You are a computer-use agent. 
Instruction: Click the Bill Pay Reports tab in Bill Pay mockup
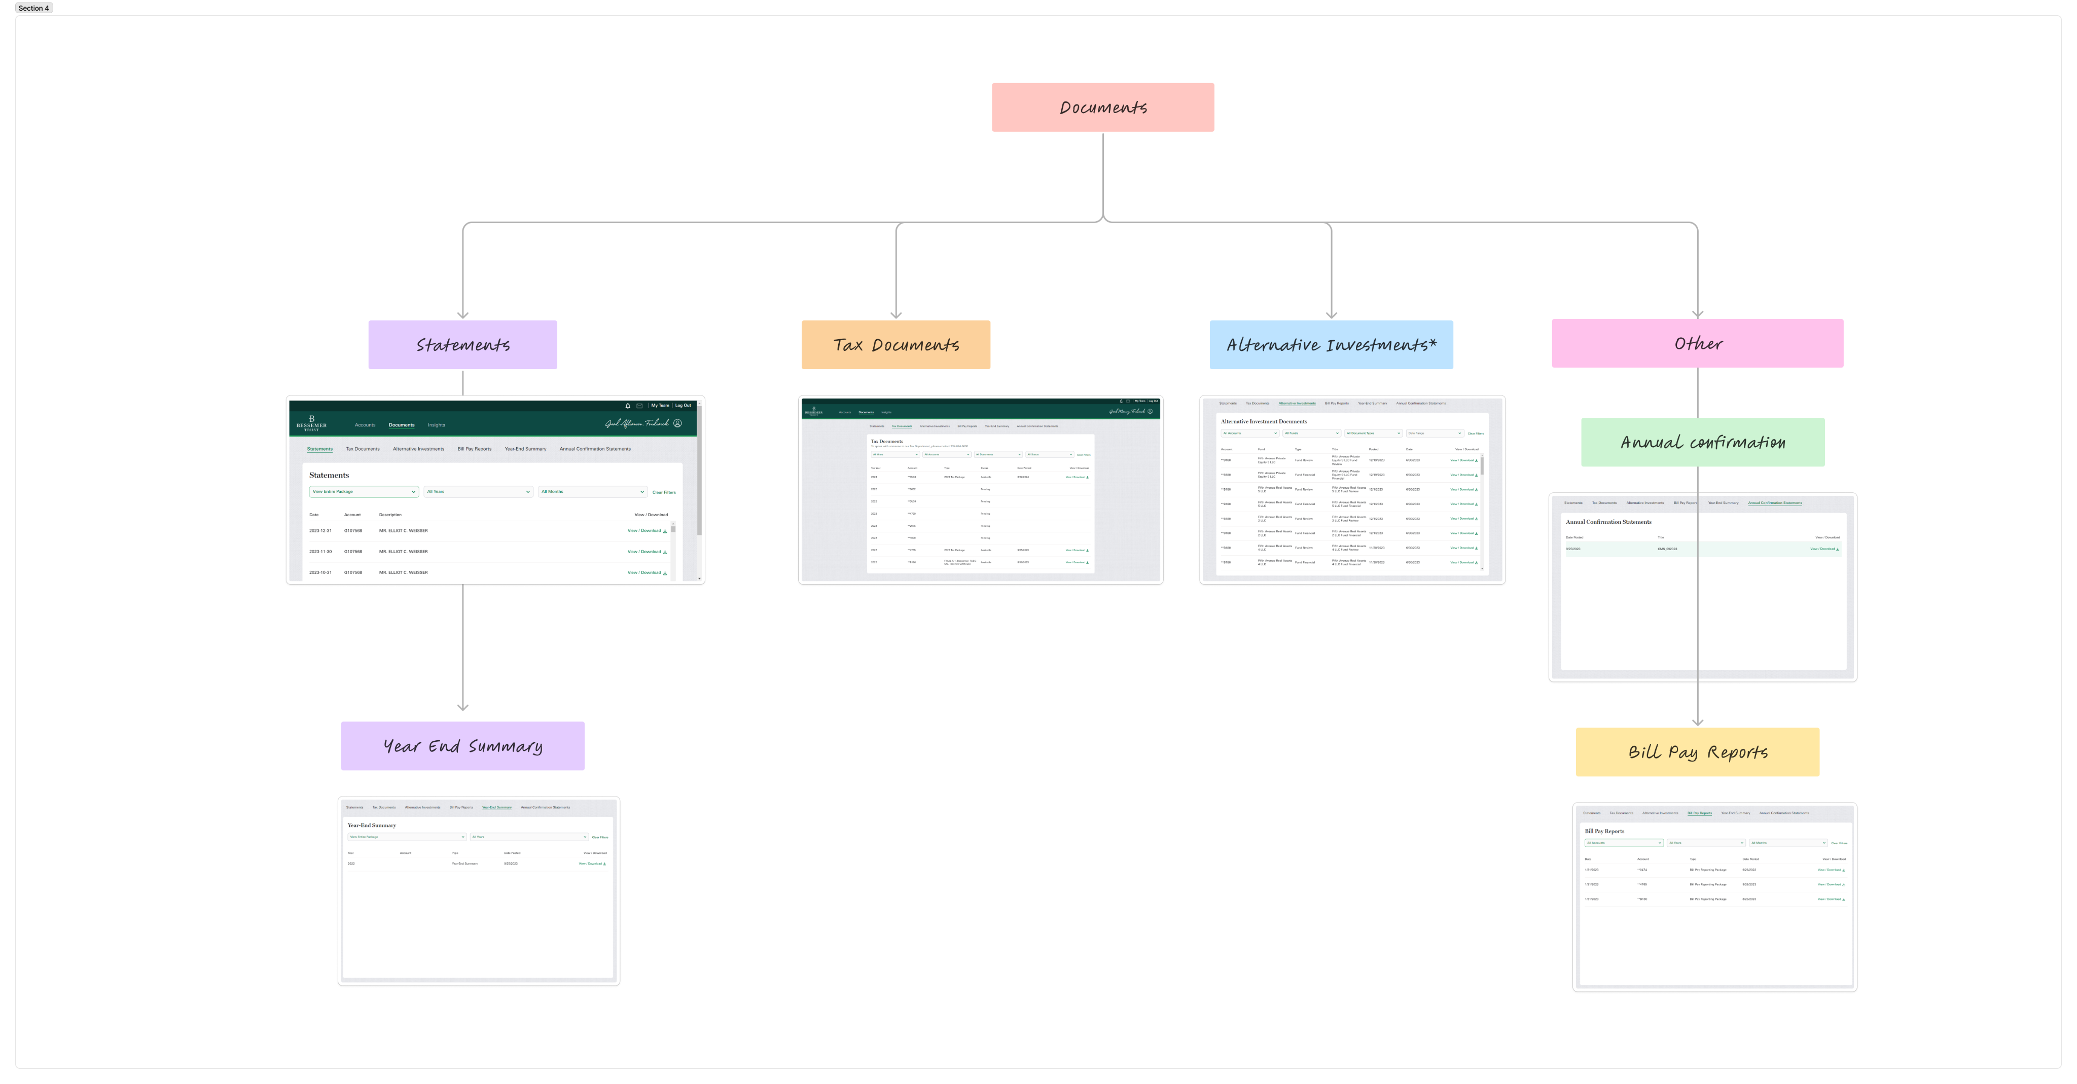coord(1700,813)
